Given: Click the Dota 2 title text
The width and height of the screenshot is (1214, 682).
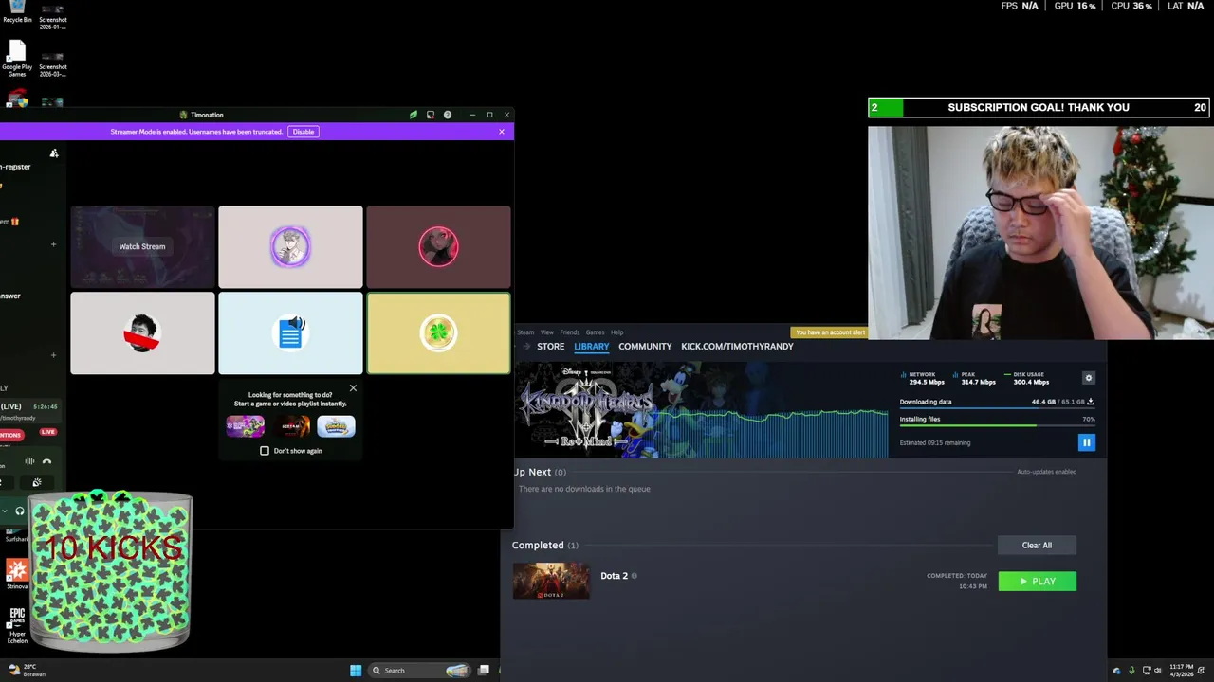Looking at the screenshot, I should [614, 576].
